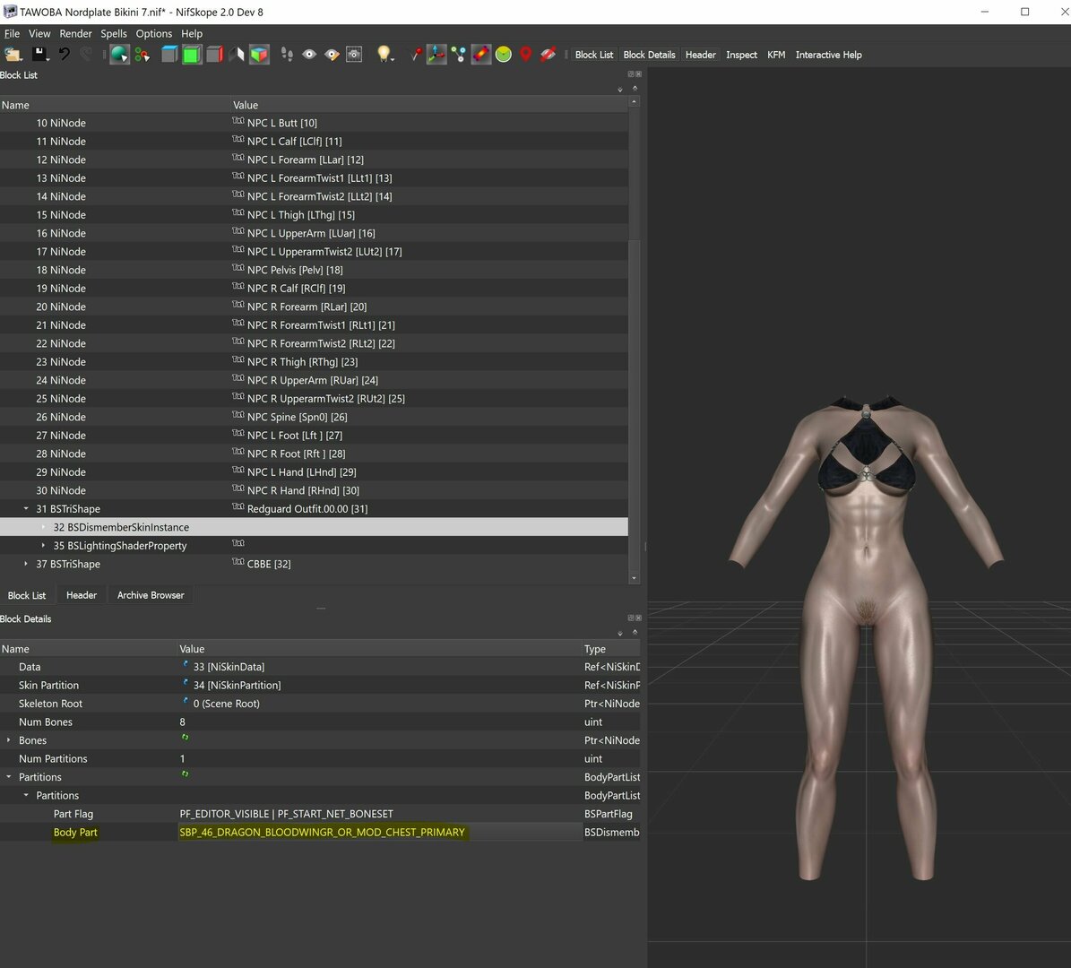1071x968 pixels.
Task: Toggle the eye visibility icon in toolbar
Action: [x=309, y=55]
